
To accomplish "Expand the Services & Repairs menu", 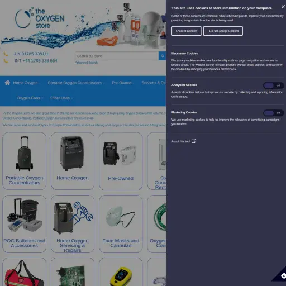I will 154,83.
